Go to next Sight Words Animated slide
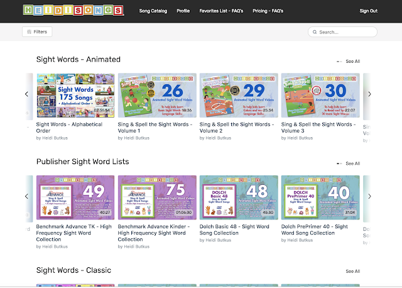 click(x=369, y=94)
